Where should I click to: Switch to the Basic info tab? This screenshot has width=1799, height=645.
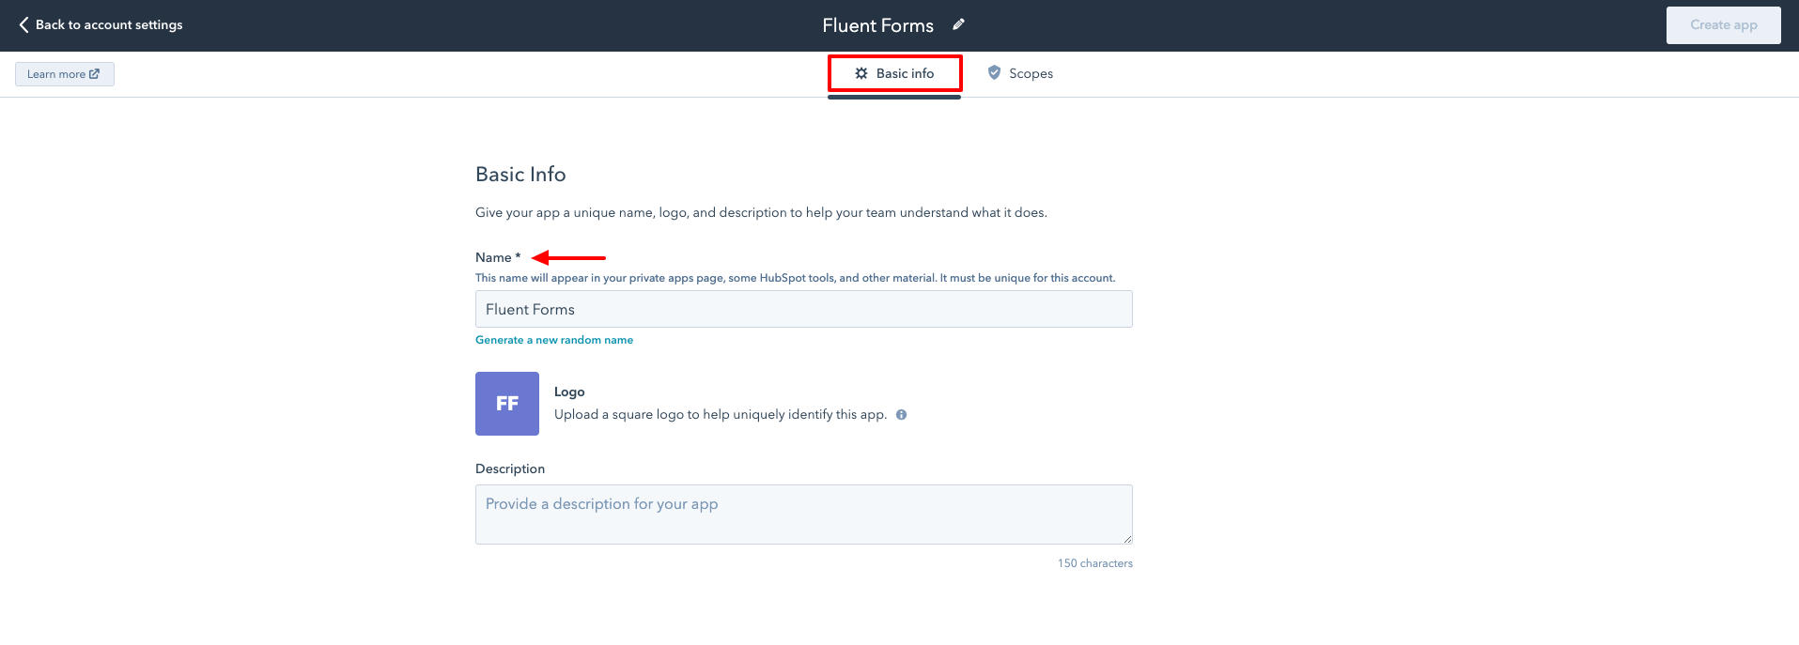pyautogui.click(x=904, y=73)
